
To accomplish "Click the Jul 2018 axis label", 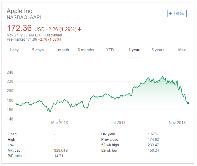I will (118, 123).
